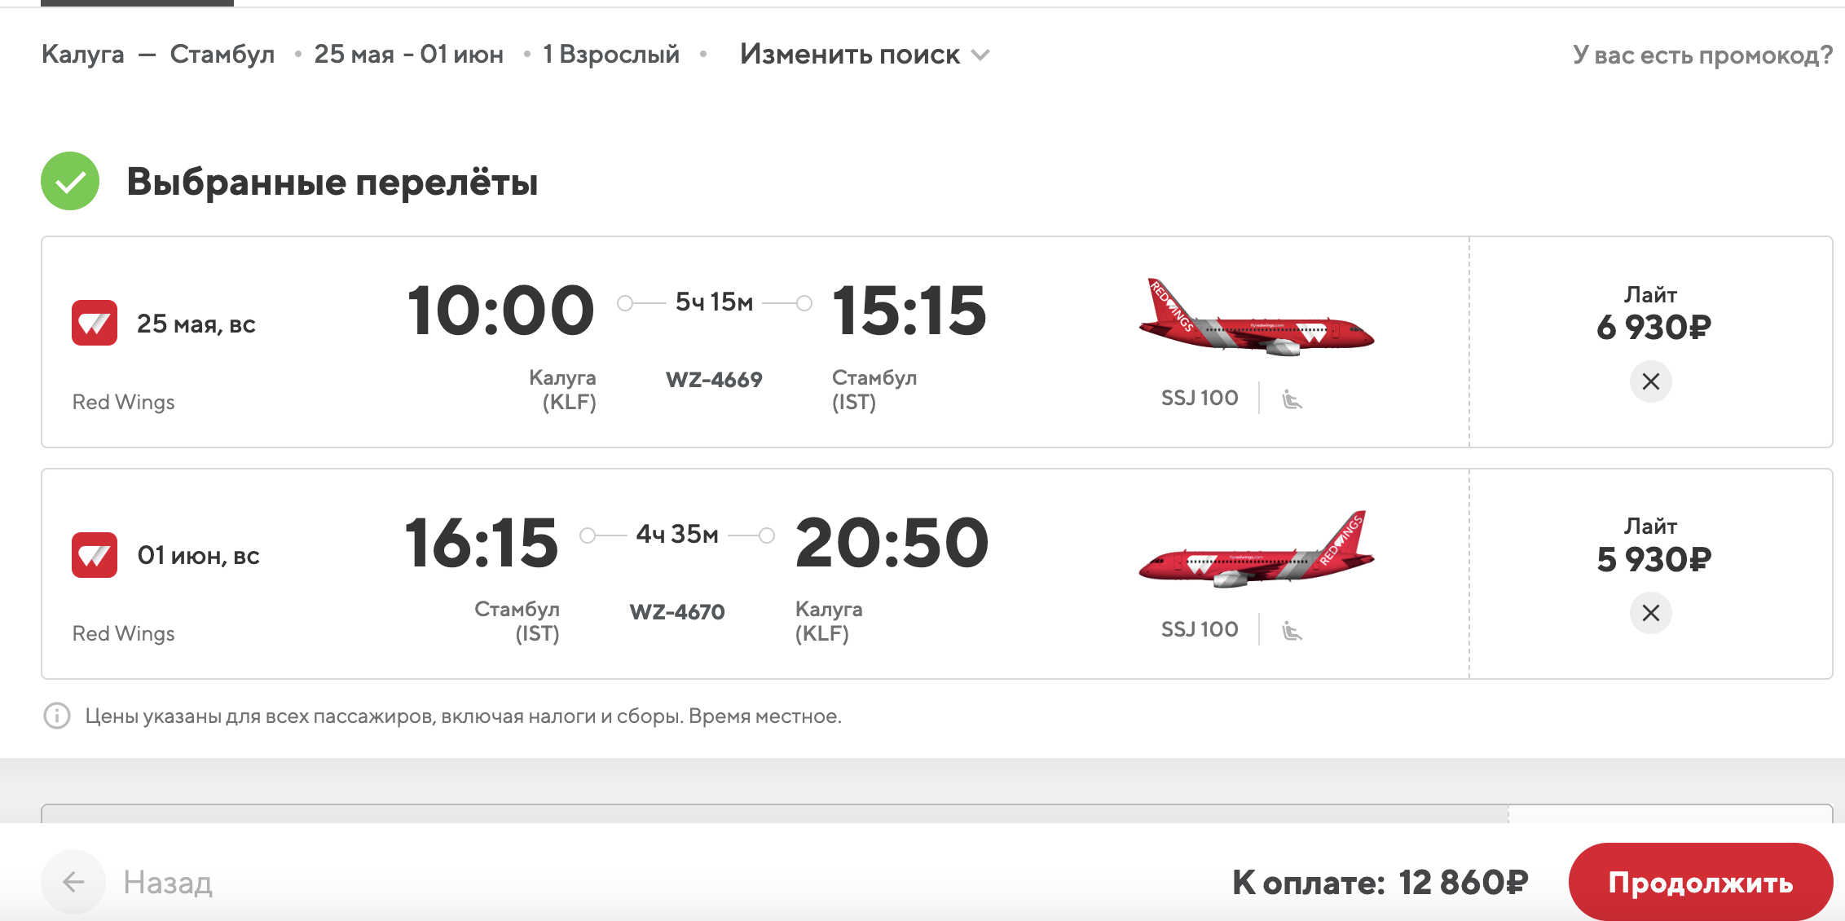Viewport: 1845px width, 921px height.
Task: Click the Red Wings logo on 01 июн flight
Action: (95, 555)
